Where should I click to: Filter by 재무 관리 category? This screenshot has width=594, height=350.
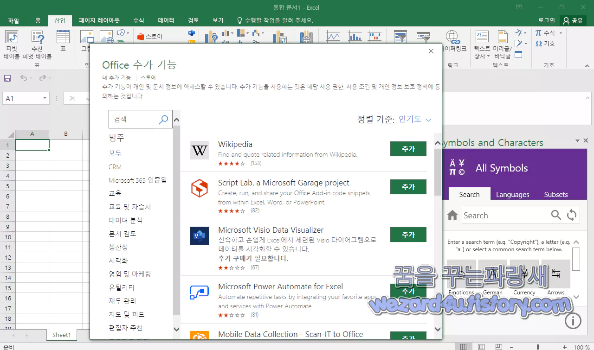tap(122, 301)
